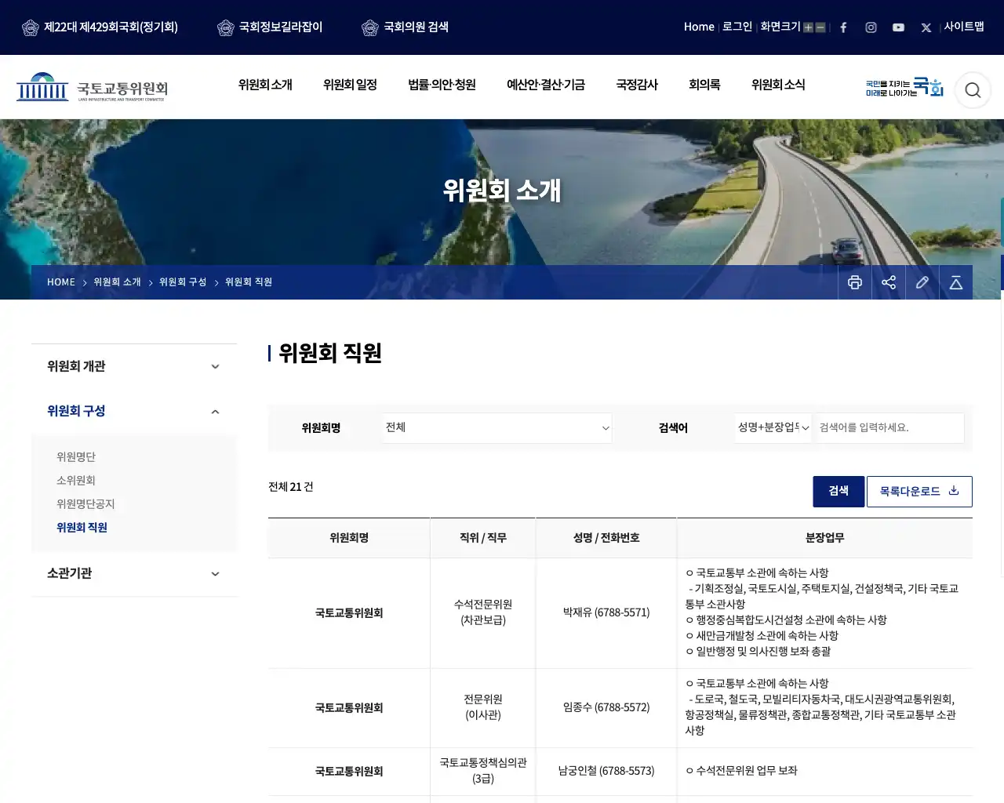The height and width of the screenshot is (803, 1004).
Task: Open the Facebook page icon
Action: click(843, 27)
